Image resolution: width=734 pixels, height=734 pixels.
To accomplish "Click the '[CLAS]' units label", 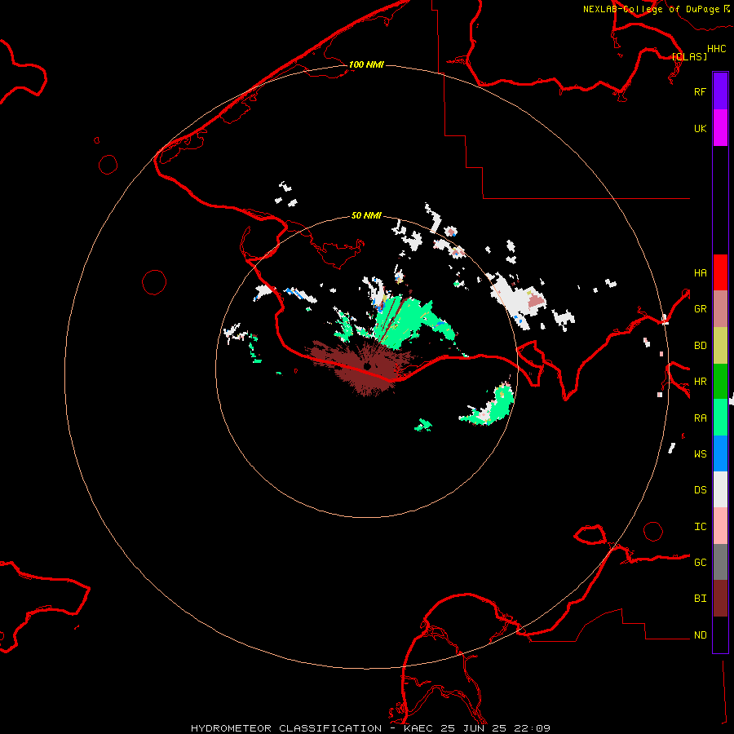I will tap(689, 56).
